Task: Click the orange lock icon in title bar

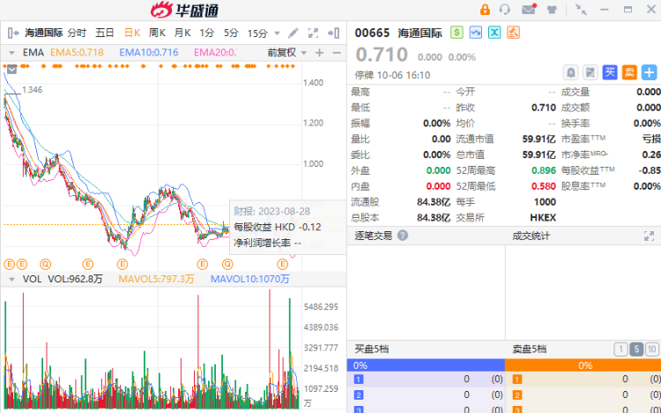Action: tap(485, 10)
